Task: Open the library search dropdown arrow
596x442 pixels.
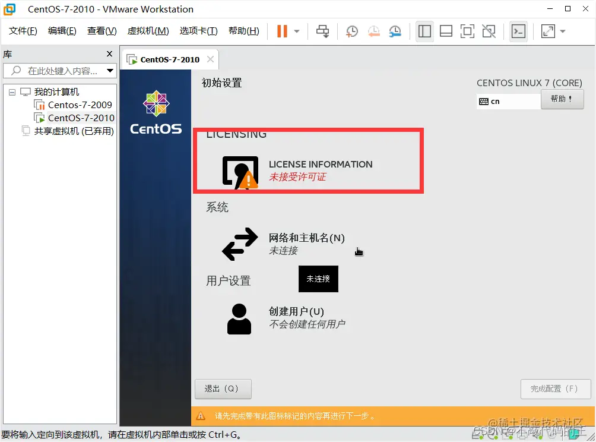Action: click(x=110, y=71)
